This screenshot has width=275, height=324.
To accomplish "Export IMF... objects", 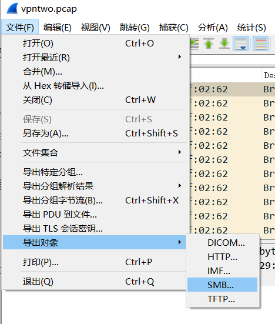I will (223, 270).
